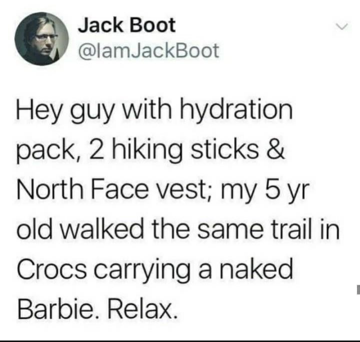The height and width of the screenshot is (342, 360).
Task: Open the @IamJackBoot handle link
Action: click(x=148, y=50)
